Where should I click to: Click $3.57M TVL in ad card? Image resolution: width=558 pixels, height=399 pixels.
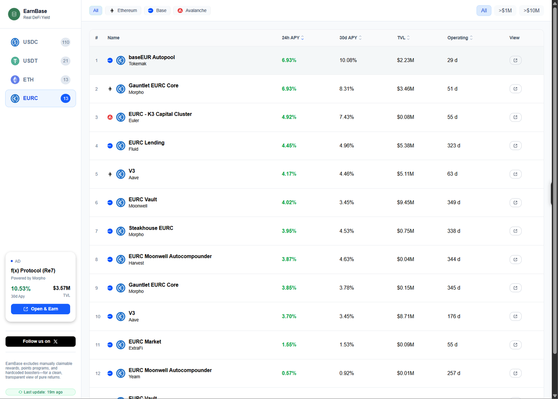tap(61, 288)
